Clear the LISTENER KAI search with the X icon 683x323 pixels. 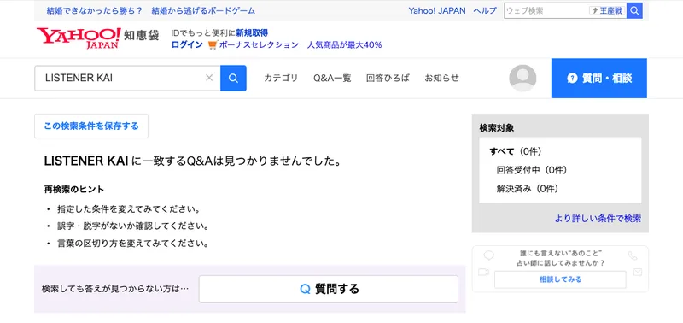209,78
